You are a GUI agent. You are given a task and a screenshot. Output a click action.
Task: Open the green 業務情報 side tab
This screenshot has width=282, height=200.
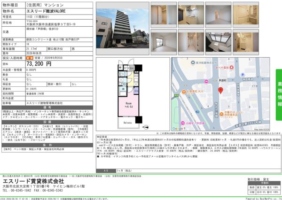click(x=279, y=95)
